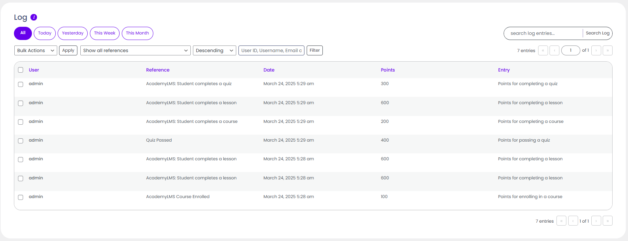Open the Bulk Actions dropdown
Viewport: 628px width, 241px height.
[36, 51]
